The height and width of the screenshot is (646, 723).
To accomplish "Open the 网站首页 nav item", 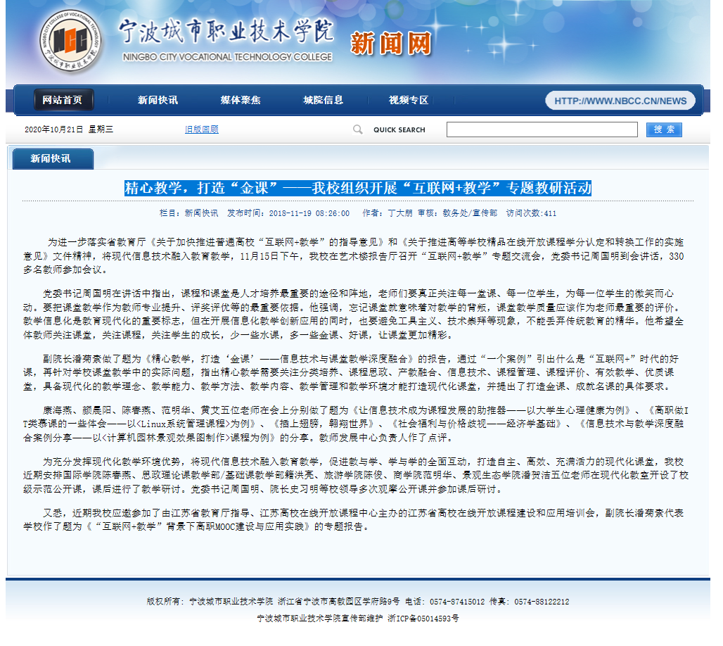I will point(63,100).
